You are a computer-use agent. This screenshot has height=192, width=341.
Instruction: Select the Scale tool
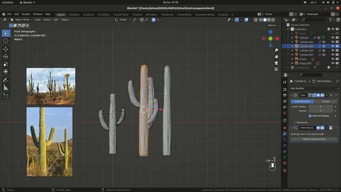[6, 64]
